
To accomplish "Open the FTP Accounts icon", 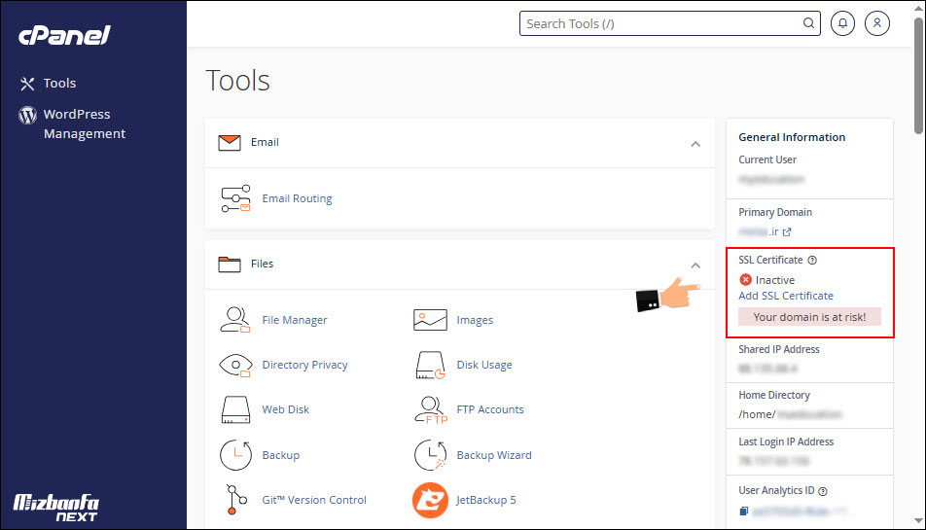I will click(430, 409).
